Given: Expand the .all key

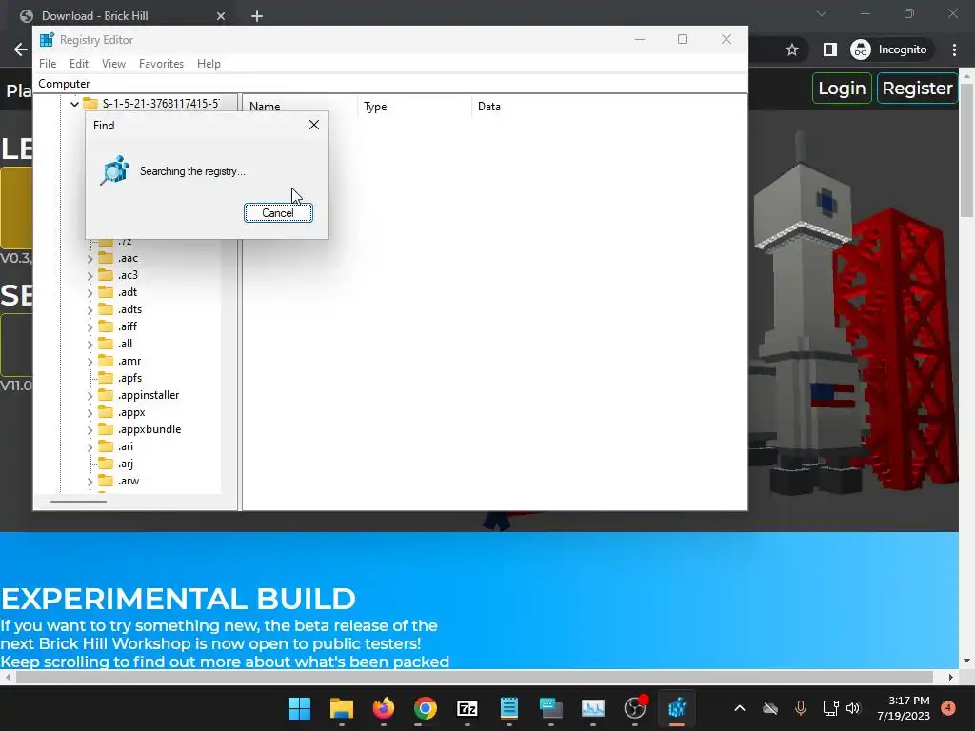Looking at the screenshot, I should point(90,344).
